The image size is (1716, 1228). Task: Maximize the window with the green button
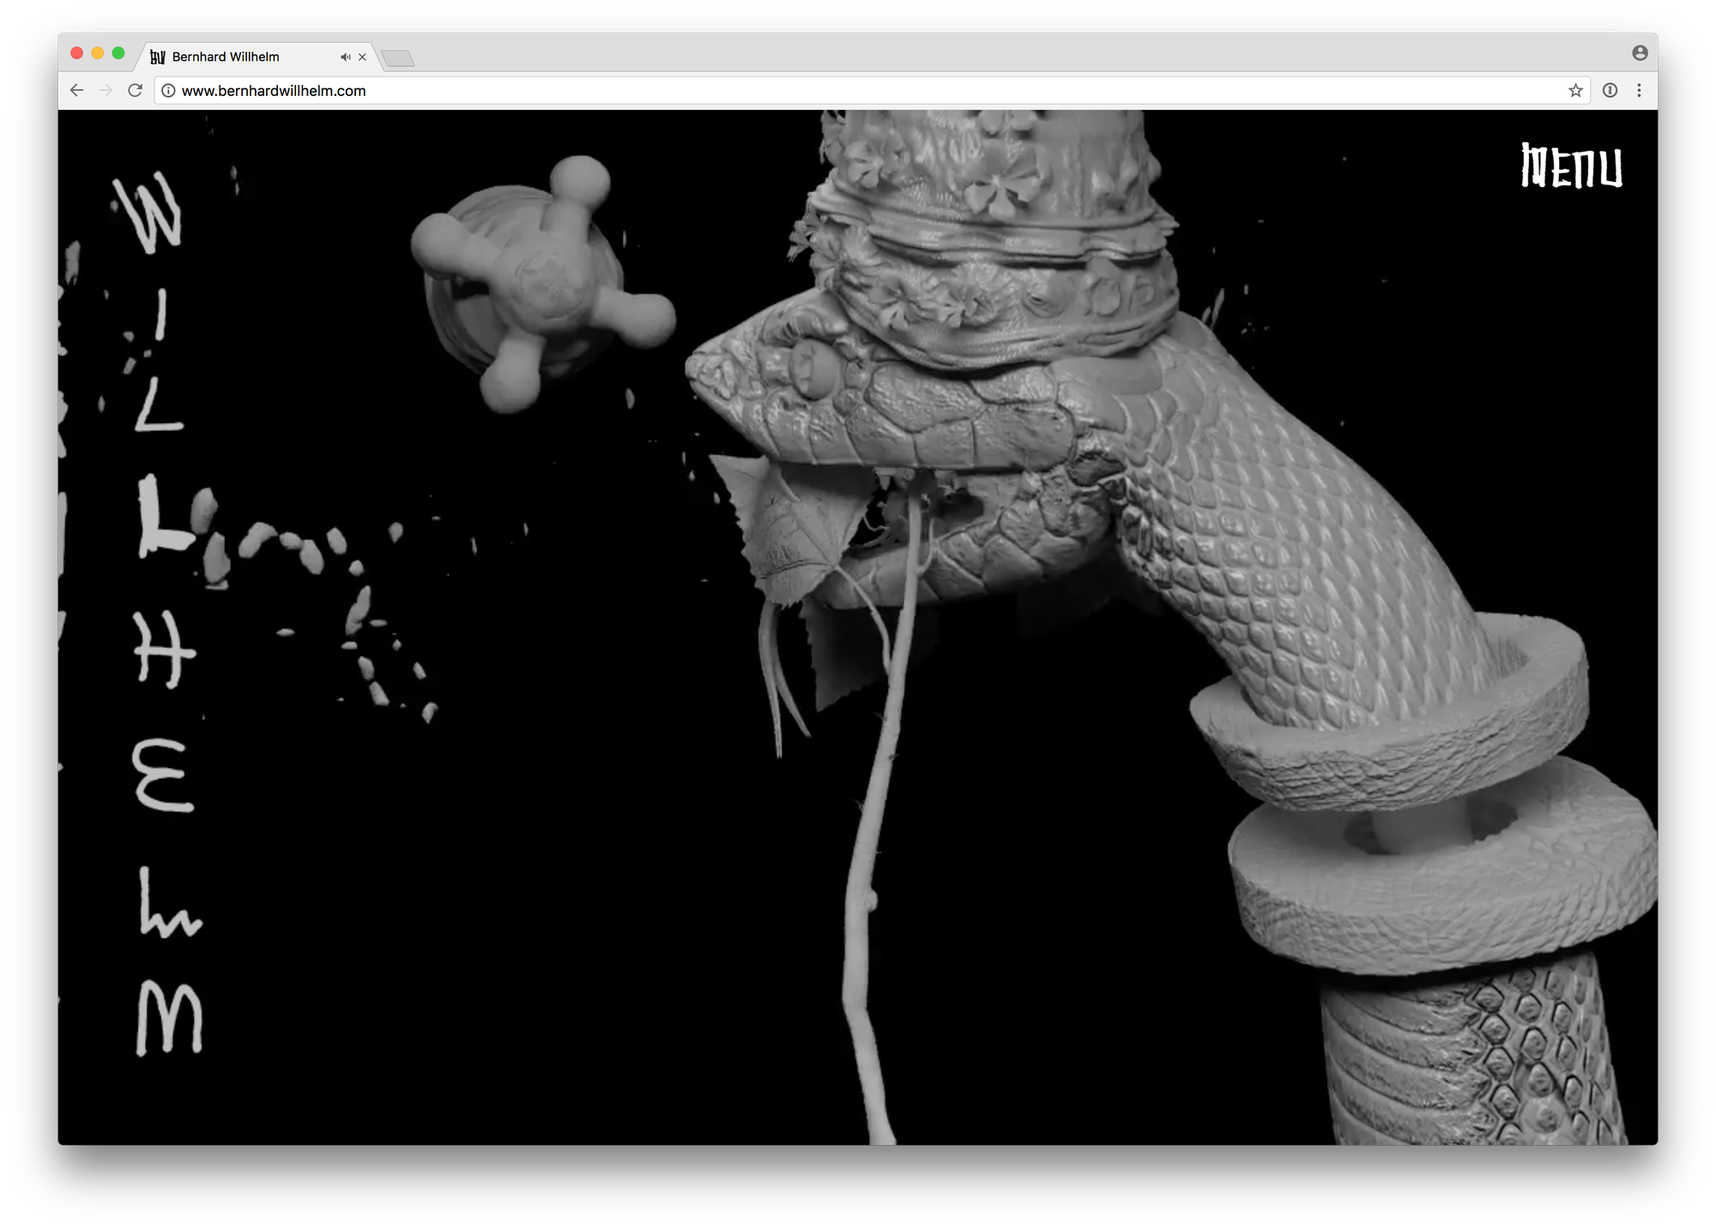tap(118, 53)
